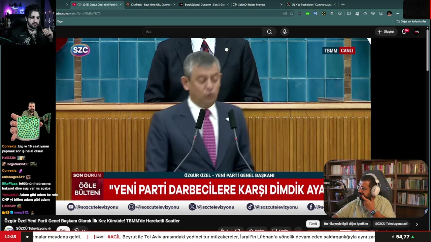Viewport: 431px width, 242px height.
Task: Select the Tümü filter chip
Action: tap(313, 224)
